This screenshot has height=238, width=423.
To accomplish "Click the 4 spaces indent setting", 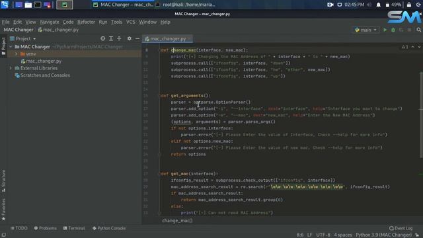I will (343, 235).
